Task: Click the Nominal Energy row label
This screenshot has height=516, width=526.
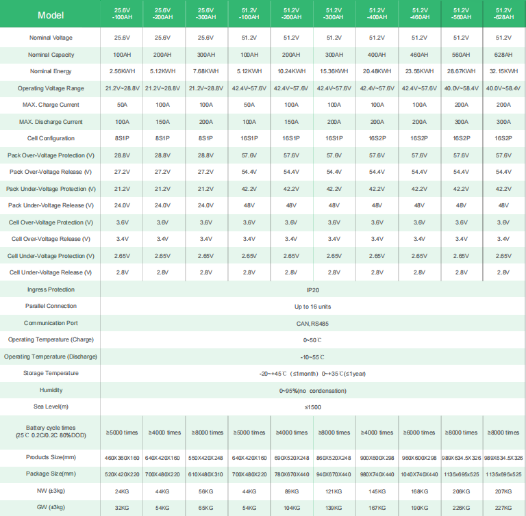Action: tap(51, 71)
